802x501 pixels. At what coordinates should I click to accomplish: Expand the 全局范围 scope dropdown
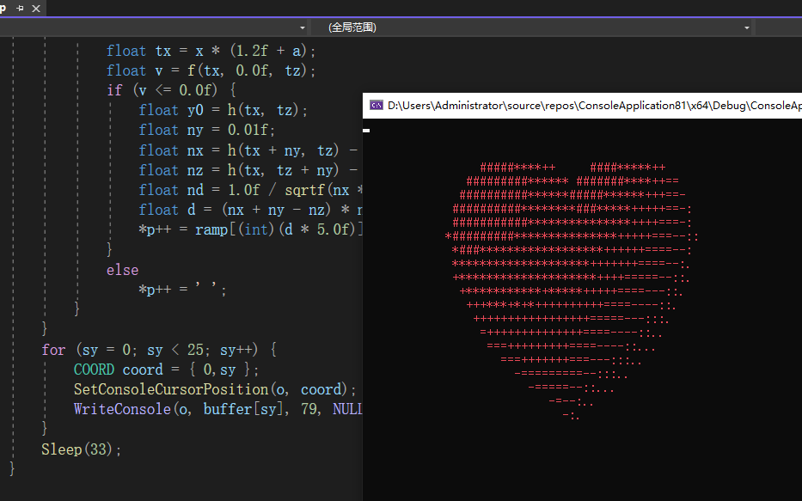coord(746,27)
